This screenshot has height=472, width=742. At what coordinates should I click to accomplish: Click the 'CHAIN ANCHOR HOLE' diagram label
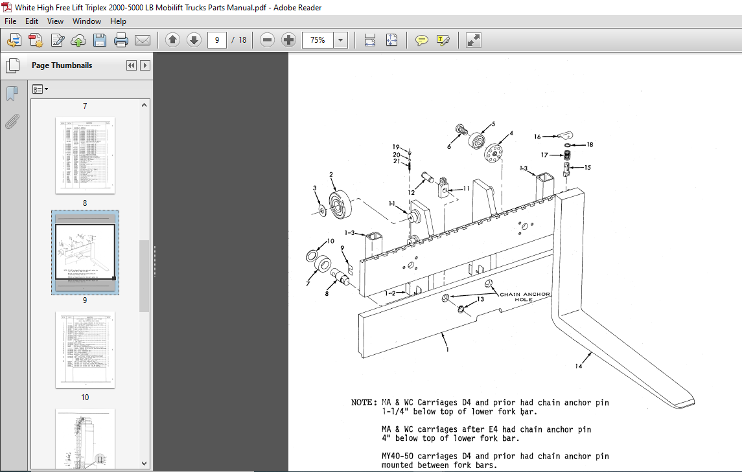coord(525,297)
